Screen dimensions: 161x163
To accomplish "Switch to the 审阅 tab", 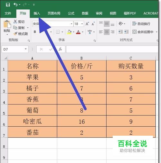I will pyautogui.click(x=99, y=13).
